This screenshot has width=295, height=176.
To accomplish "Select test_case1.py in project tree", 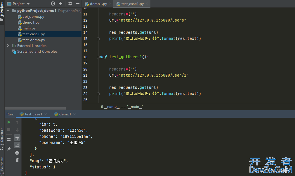I will click(x=34, y=34).
